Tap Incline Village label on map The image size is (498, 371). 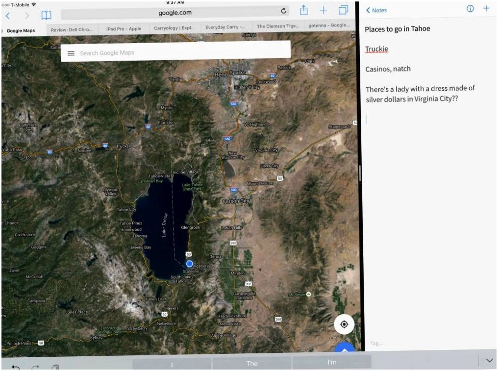(186, 172)
